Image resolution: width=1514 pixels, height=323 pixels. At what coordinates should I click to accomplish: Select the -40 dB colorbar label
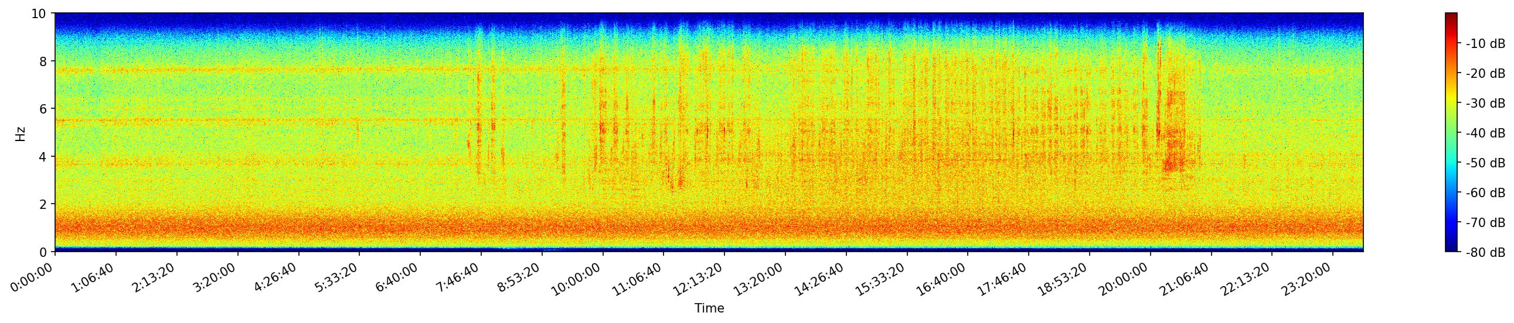(1485, 133)
